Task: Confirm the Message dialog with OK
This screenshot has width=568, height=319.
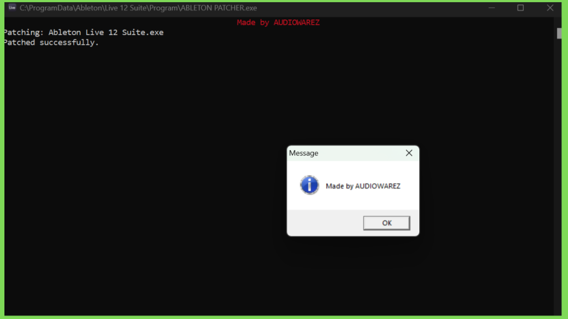Action: [x=387, y=223]
